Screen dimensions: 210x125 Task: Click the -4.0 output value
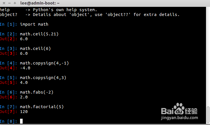25,68
